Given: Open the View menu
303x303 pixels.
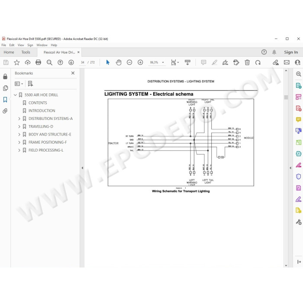Looking at the screenshot, I should coord(21,45).
